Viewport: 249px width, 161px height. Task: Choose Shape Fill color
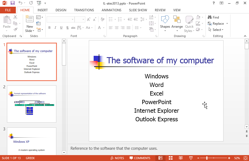click(198, 17)
